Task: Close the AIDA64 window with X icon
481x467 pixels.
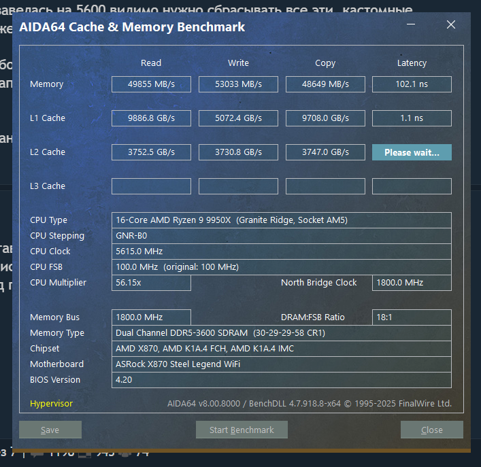Action: (x=451, y=24)
